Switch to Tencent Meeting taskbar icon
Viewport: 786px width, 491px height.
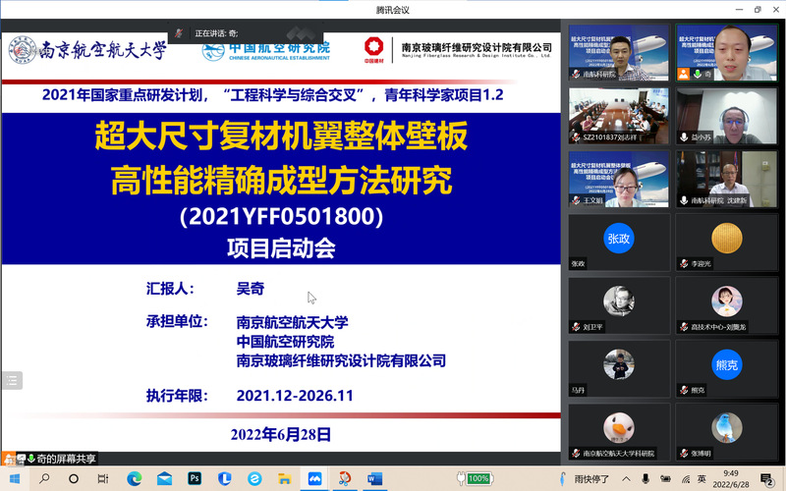[314, 478]
